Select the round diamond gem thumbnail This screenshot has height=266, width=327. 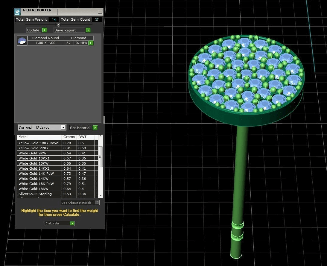[x=22, y=41]
